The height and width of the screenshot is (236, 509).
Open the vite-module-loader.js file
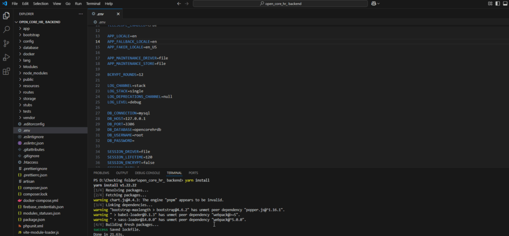(x=50, y=233)
